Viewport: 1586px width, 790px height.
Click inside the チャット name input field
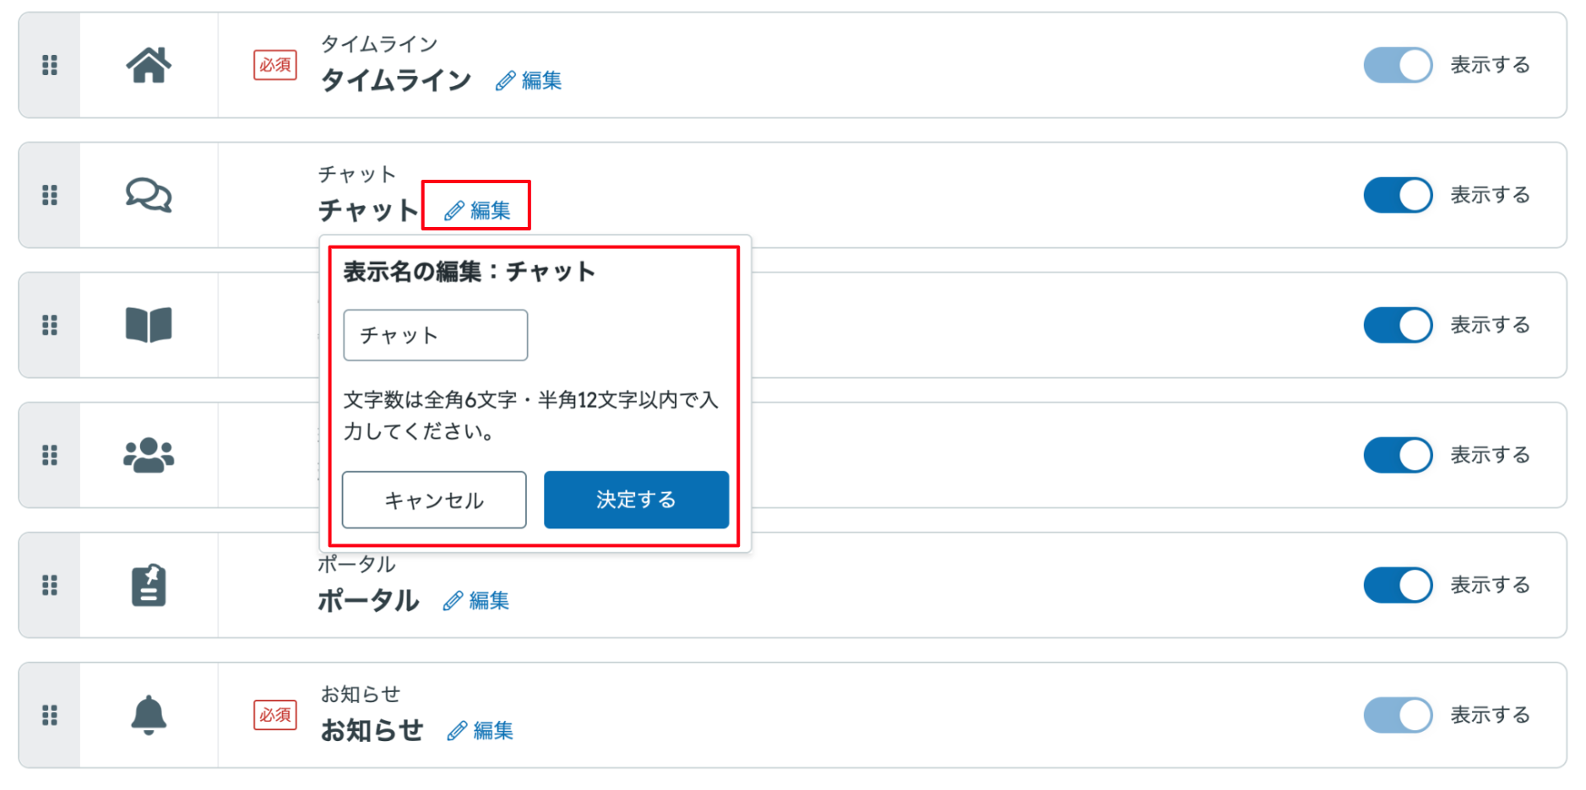coord(435,335)
